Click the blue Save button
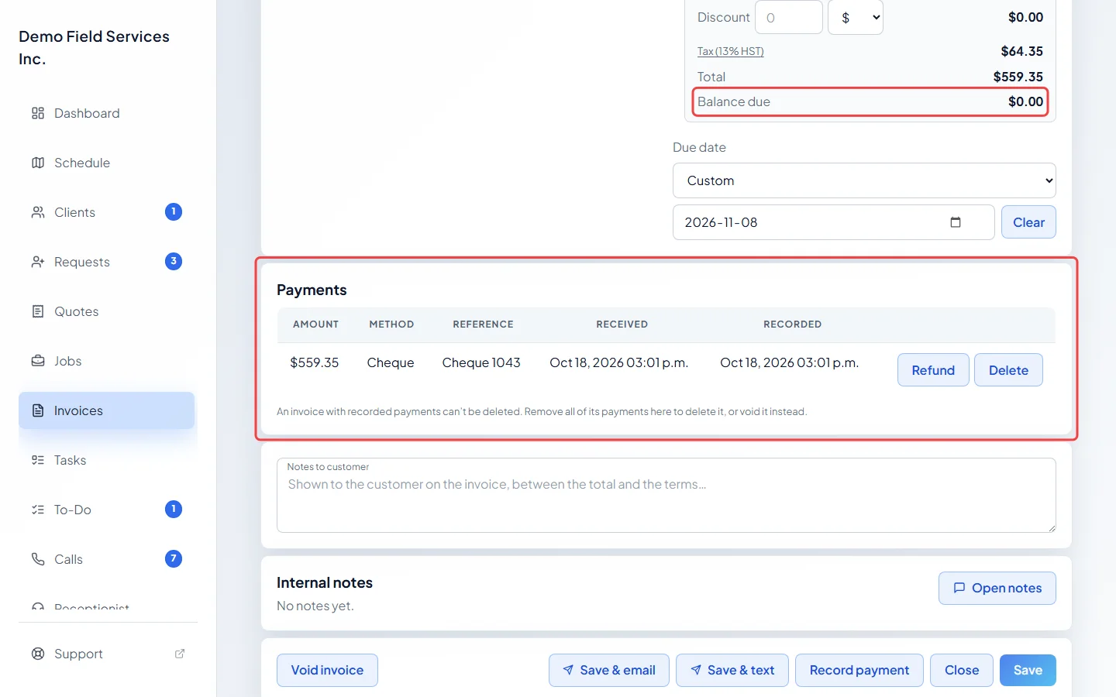The image size is (1116, 697). click(1028, 670)
